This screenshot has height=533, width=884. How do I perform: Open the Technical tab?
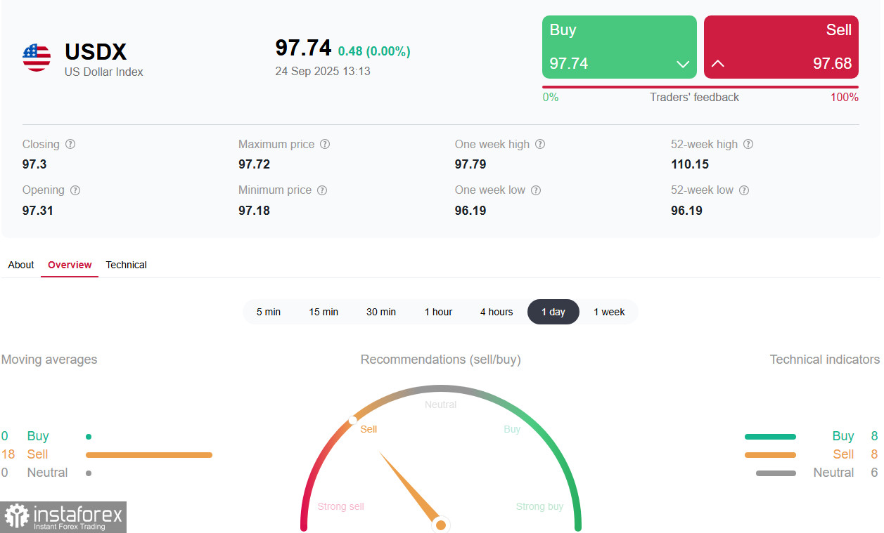pos(127,265)
